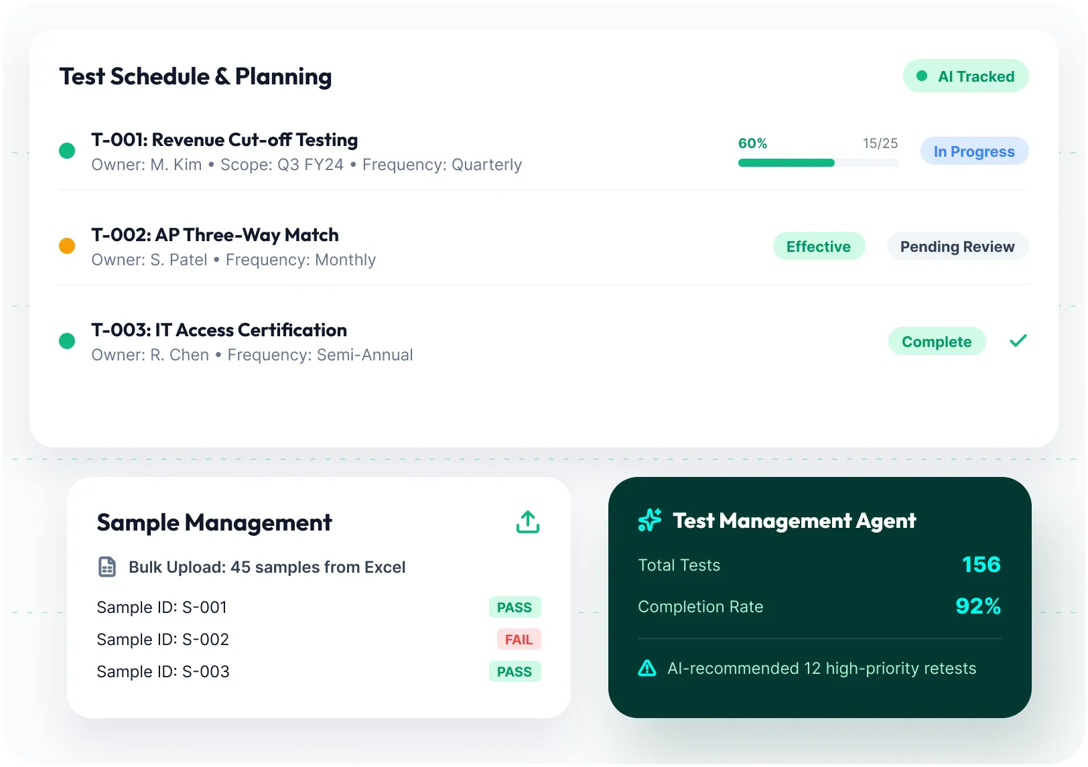The width and height of the screenshot is (1088, 767).
Task: Click the FAIL tag for Sample S-002
Action: pos(519,640)
